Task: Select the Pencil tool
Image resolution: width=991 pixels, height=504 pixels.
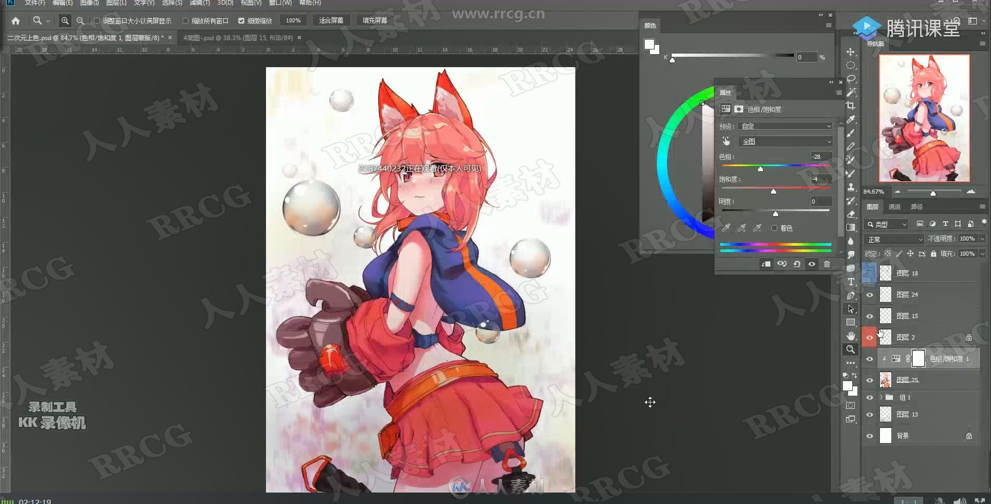Action: 851,146
